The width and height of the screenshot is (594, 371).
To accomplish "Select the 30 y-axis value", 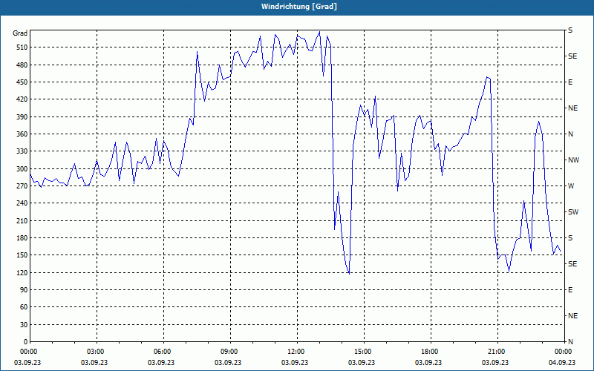I will (23, 325).
